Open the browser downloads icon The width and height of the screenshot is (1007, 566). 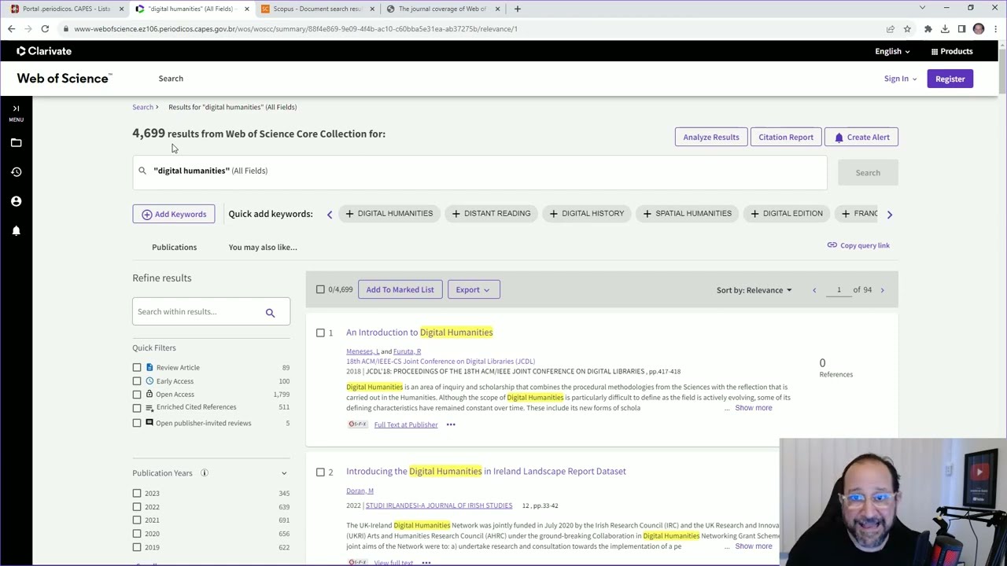(x=945, y=29)
